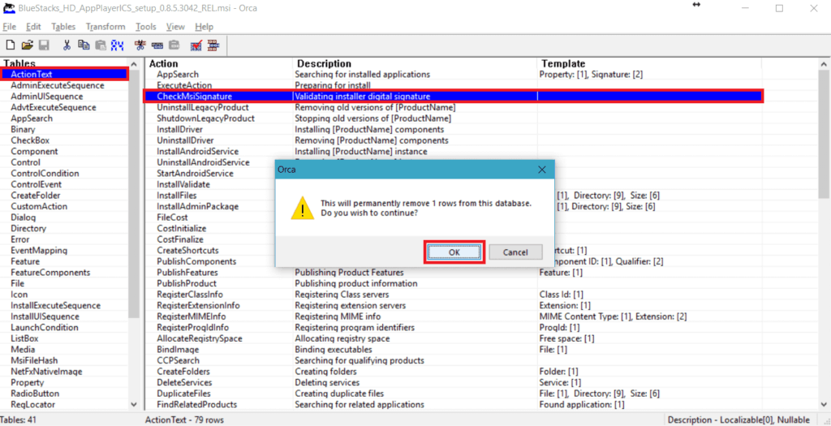Select the CustomAction table

coord(39,207)
